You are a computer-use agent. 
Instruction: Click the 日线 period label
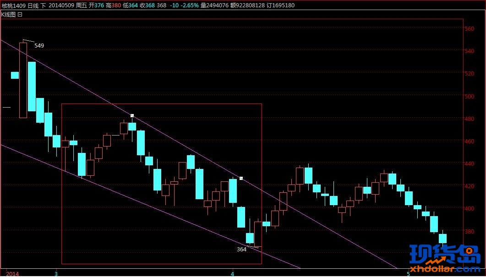tap(33, 5)
